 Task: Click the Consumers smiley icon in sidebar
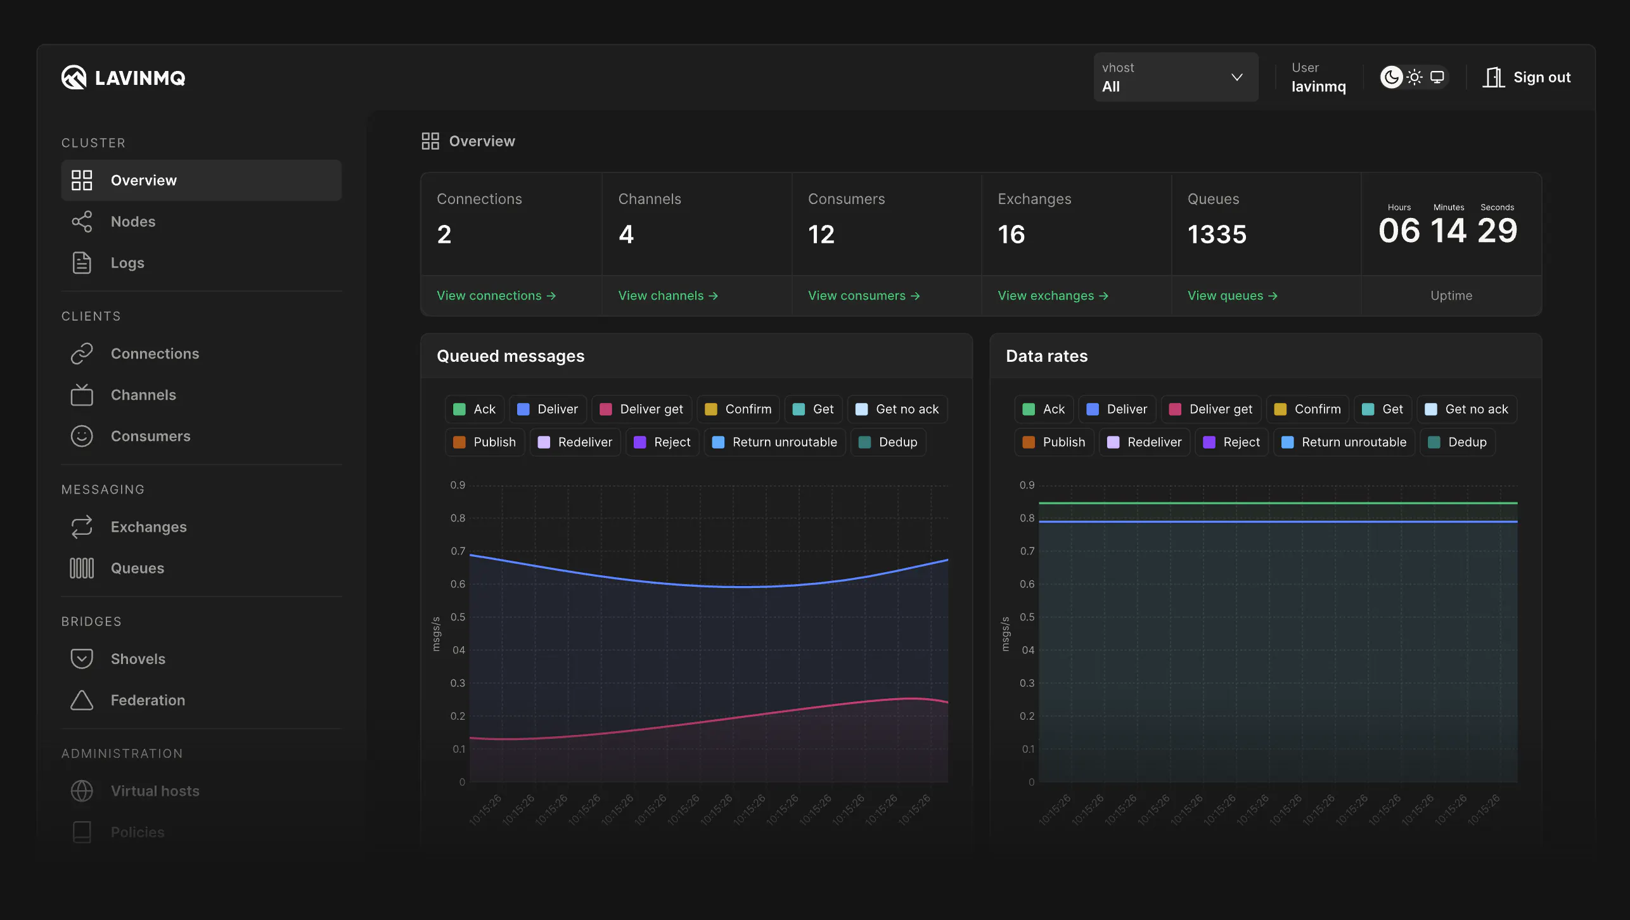82,436
